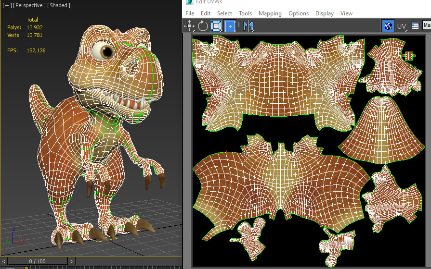Click the Shaded viewport shading label
The width and height of the screenshot is (431, 269).
click(x=59, y=5)
